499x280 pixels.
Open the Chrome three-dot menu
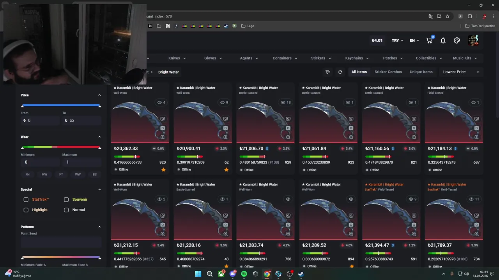[493, 16]
